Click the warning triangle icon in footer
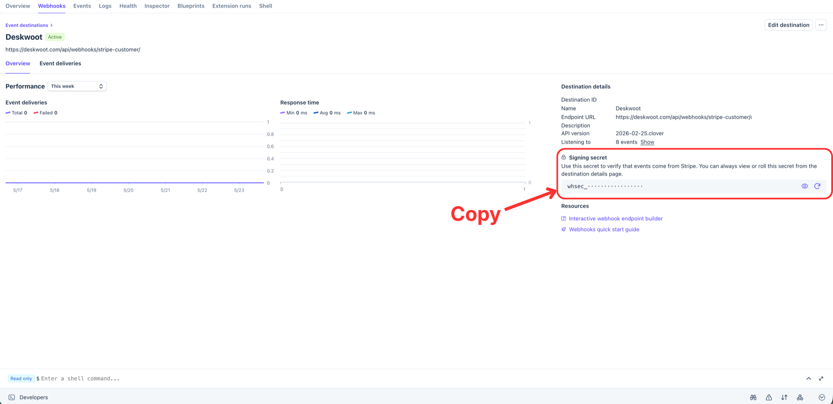Image resolution: width=833 pixels, height=404 pixels. 769,397
